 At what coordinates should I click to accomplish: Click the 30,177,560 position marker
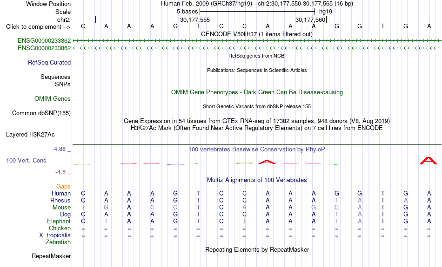tap(311, 20)
